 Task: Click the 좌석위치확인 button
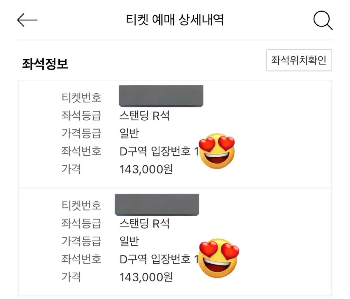click(x=299, y=60)
